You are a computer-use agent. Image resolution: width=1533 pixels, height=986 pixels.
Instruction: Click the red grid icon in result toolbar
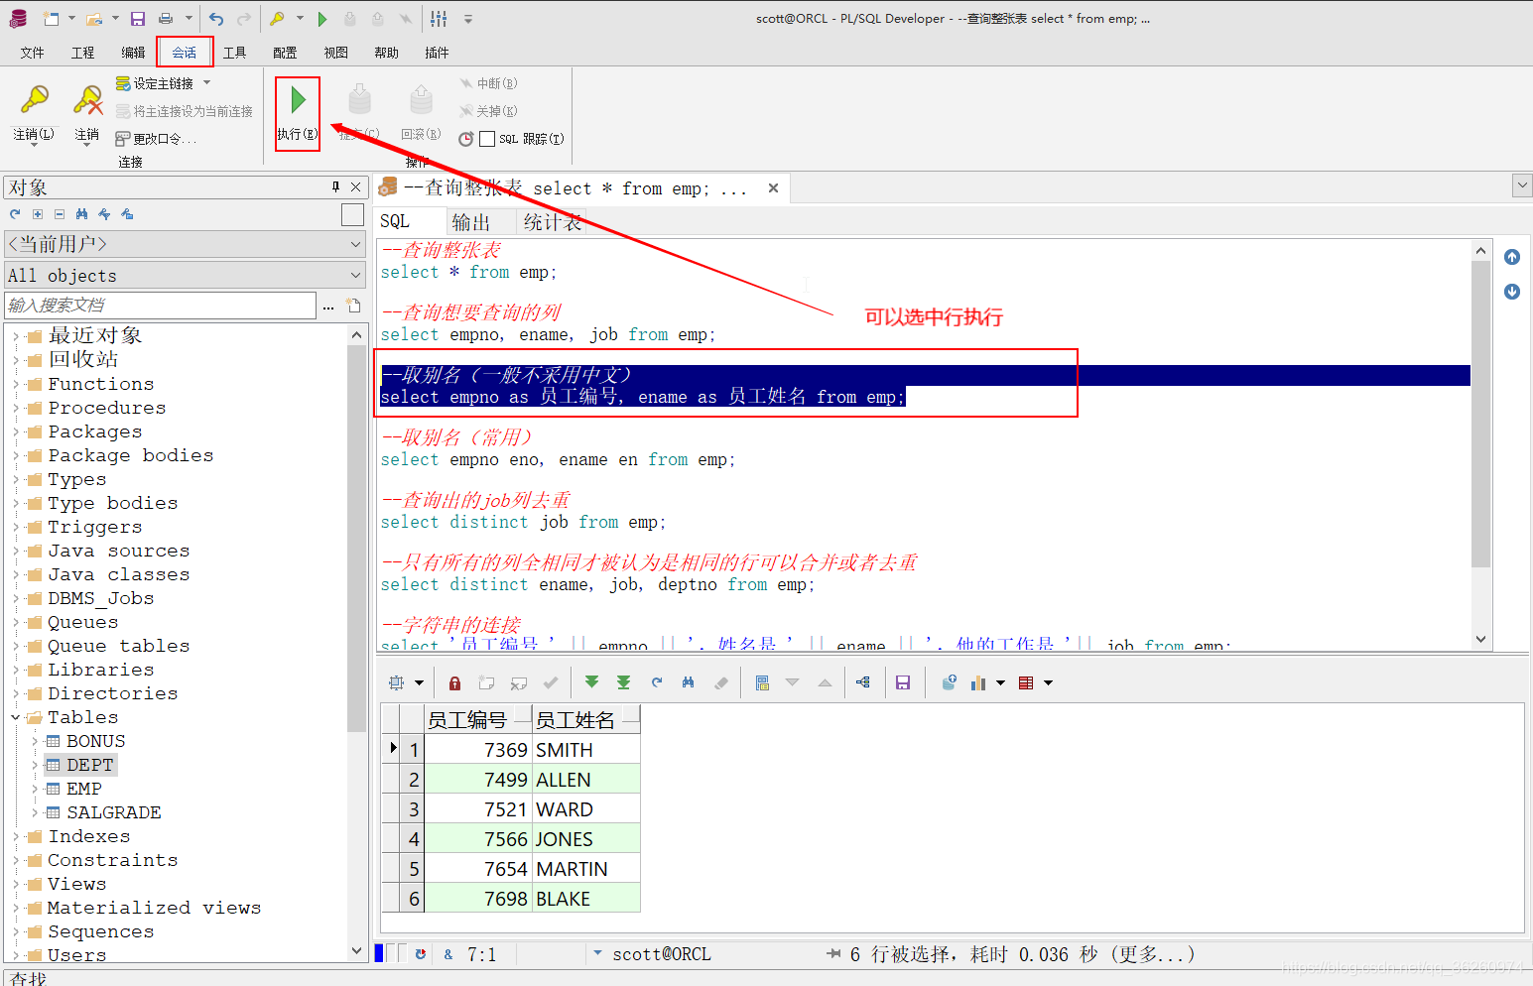(x=1026, y=682)
